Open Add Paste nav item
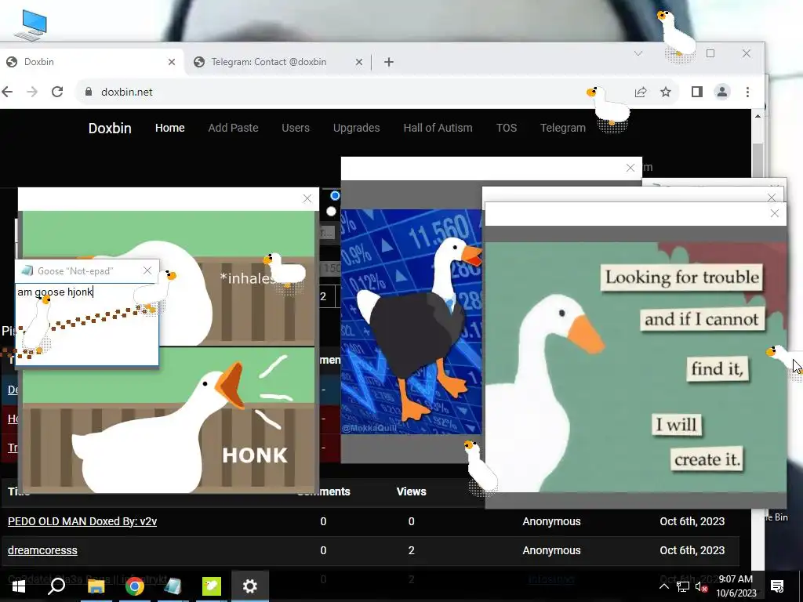Screen dimensions: 803x602 click(x=233, y=128)
